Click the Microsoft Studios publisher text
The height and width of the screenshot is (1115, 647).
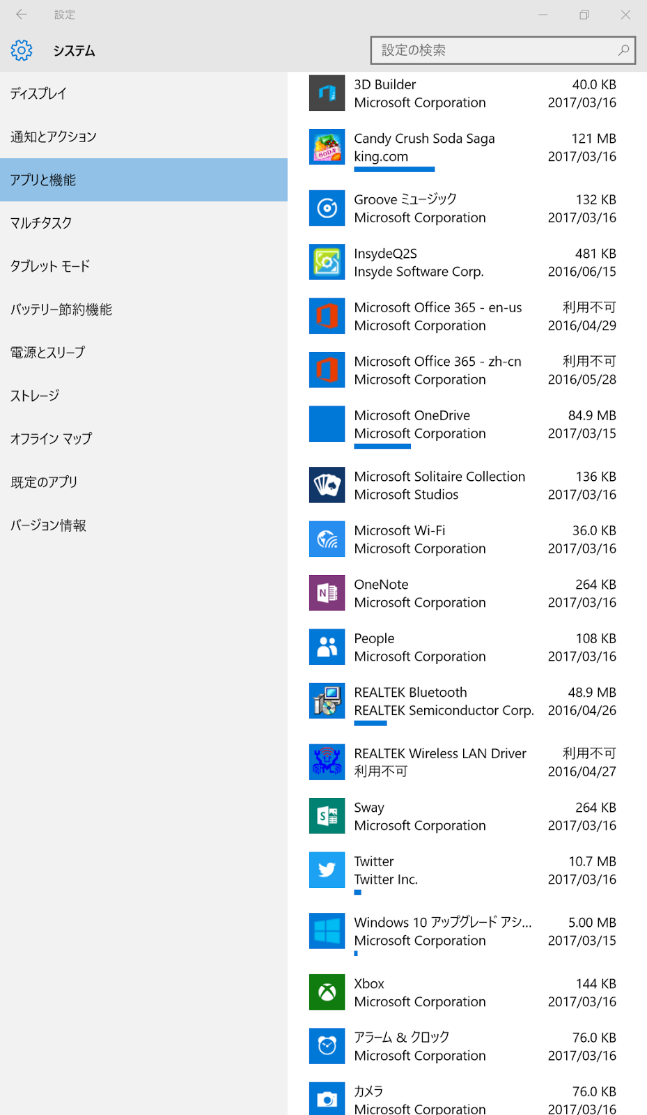tap(406, 495)
